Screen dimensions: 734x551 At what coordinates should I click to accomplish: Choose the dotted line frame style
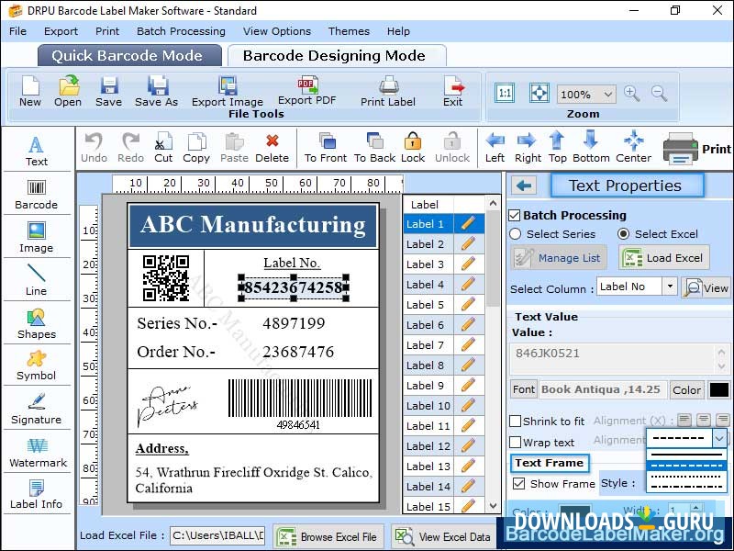[x=686, y=477]
